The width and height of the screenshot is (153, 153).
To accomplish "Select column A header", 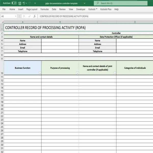I will click(x=23, y=22).
